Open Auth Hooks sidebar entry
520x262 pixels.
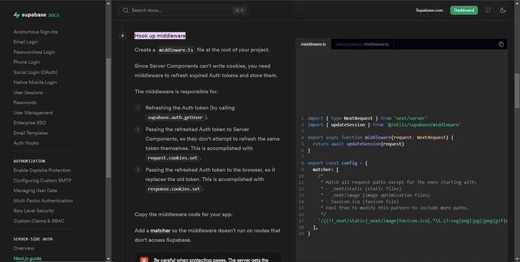coord(26,143)
